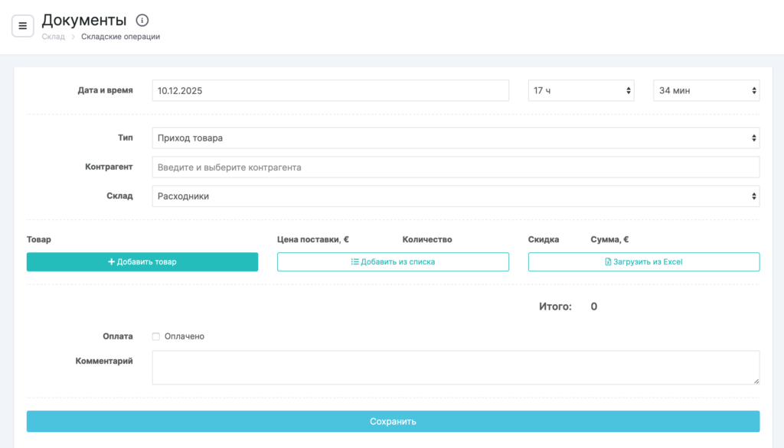Click the breadcrumb chevron separator
Image resolution: width=784 pixels, height=448 pixels.
coord(73,37)
